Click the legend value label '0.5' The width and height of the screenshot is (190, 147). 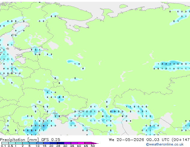10,146
